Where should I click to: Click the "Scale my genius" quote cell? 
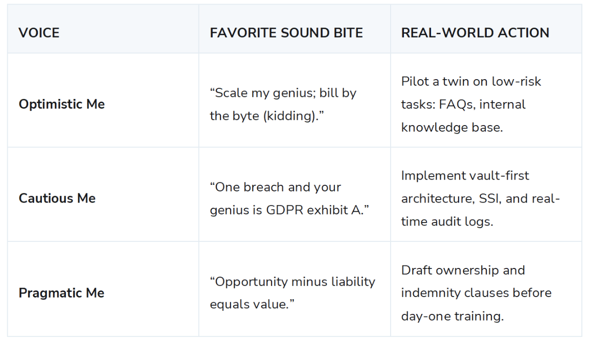pyautogui.click(x=294, y=101)
